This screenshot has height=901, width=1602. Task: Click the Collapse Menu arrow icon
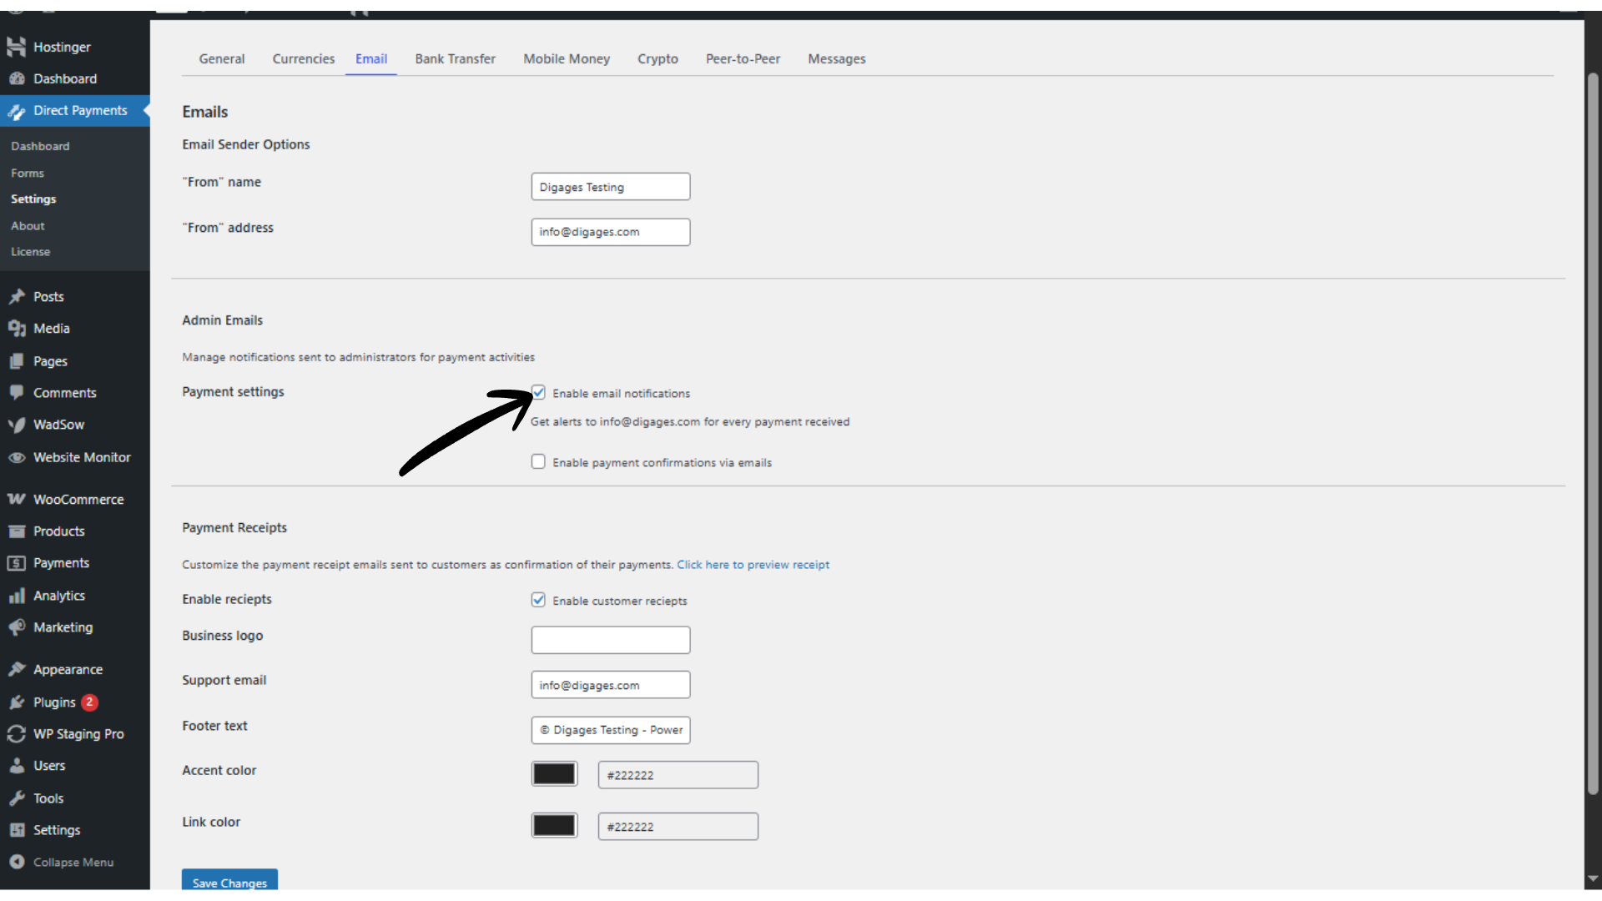click(x=17, y=862)
